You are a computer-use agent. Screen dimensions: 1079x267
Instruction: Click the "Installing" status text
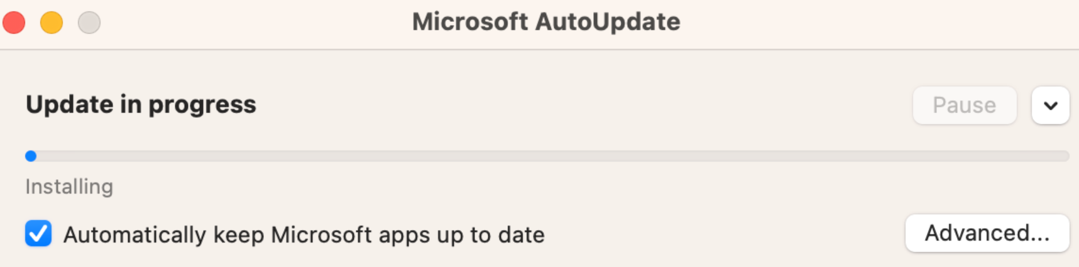69,187
